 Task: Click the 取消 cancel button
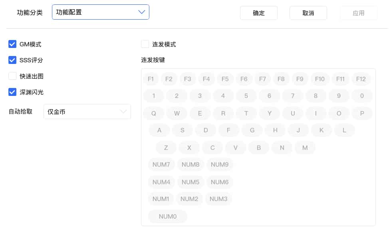[308, 13]
